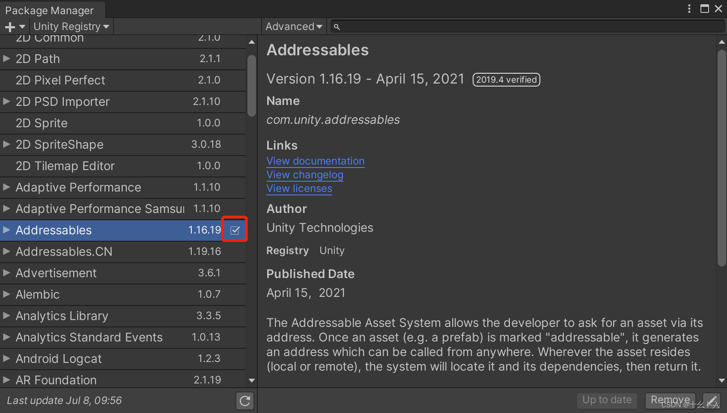Refresh the package list
The width and height of the screenshot is (727, 413).
[x=245, y=401]
